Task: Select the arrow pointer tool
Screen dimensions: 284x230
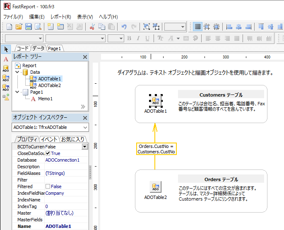Action: point(6,49)
